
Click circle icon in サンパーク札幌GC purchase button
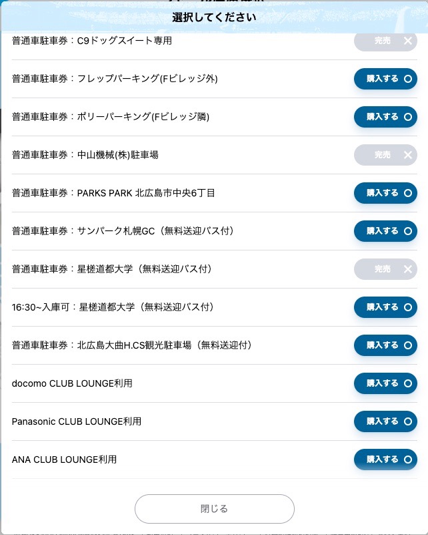[408, 231]
